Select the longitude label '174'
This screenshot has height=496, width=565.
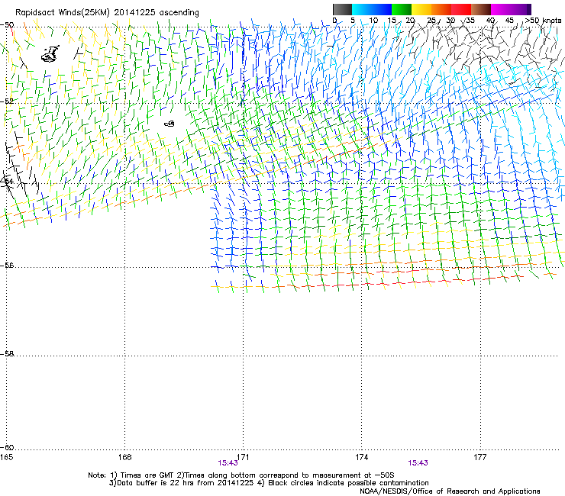[x=362, y=457]
